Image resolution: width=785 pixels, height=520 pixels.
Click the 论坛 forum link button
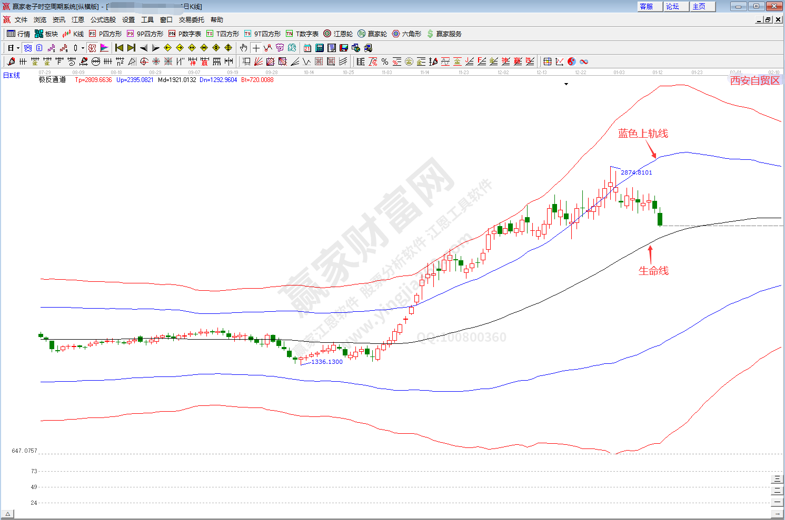click(673, 6)
